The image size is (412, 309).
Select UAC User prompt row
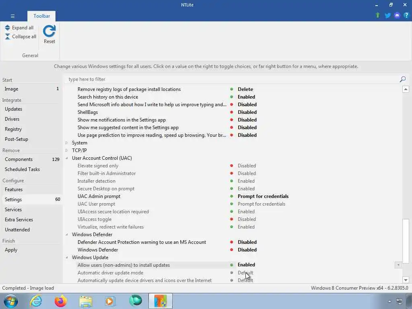(x=233, y=204)
